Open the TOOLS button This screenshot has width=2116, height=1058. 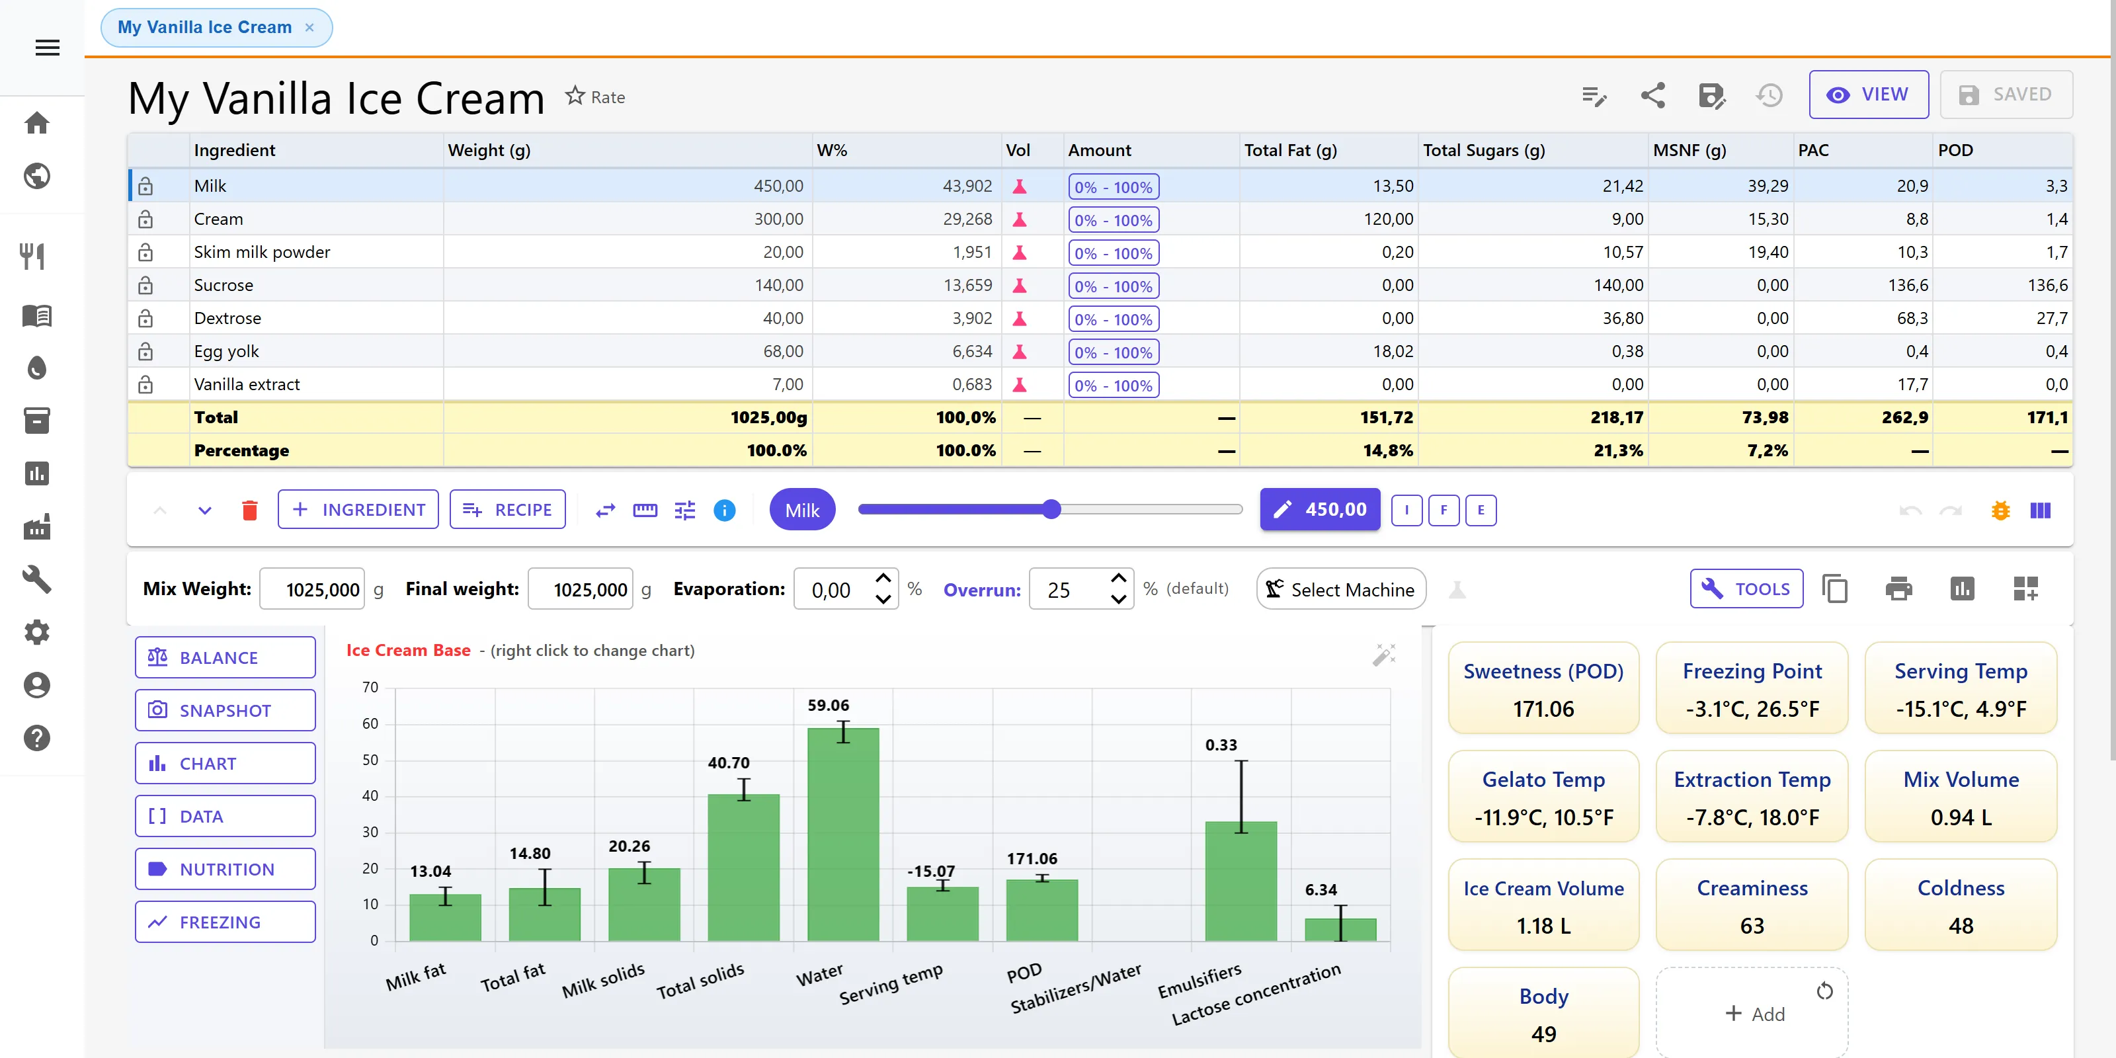pos(1746,588)
